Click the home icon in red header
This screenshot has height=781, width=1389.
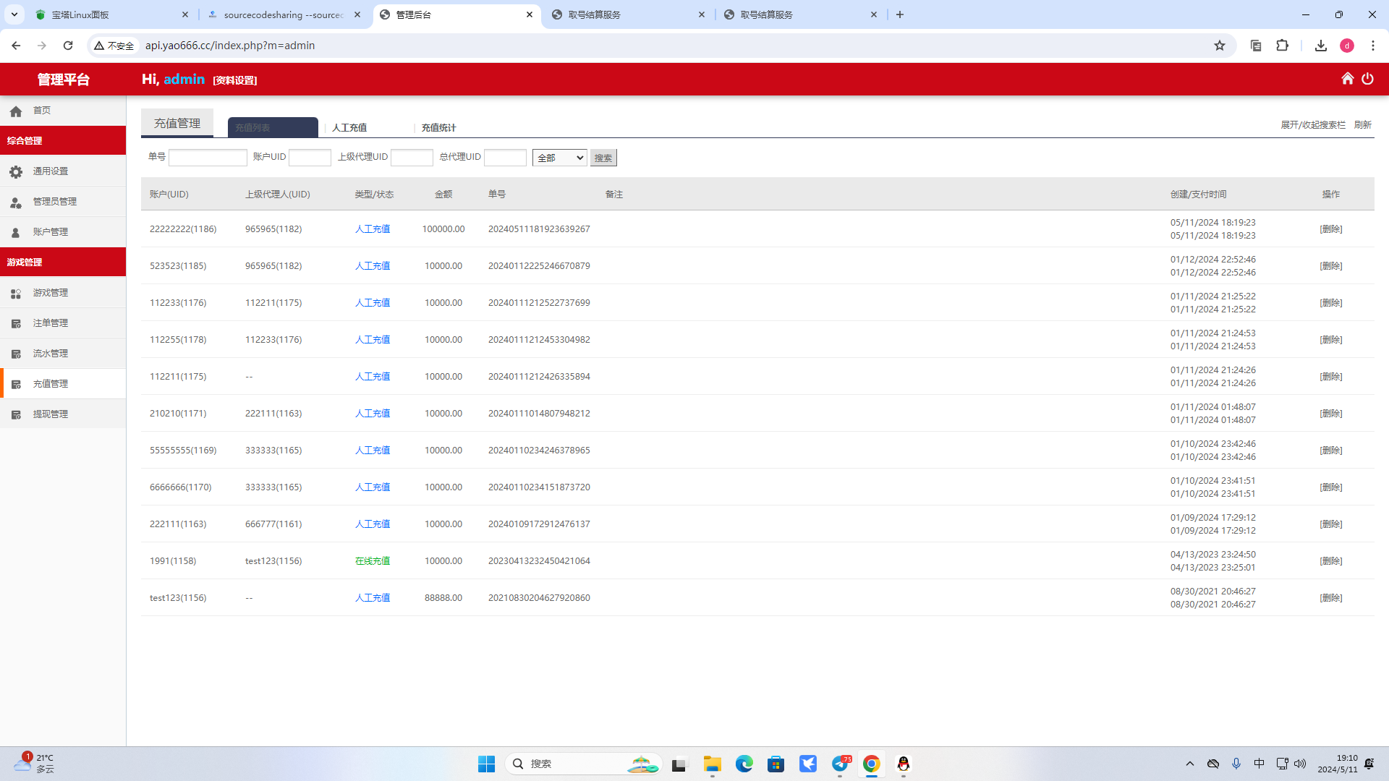click(1347, 79)
